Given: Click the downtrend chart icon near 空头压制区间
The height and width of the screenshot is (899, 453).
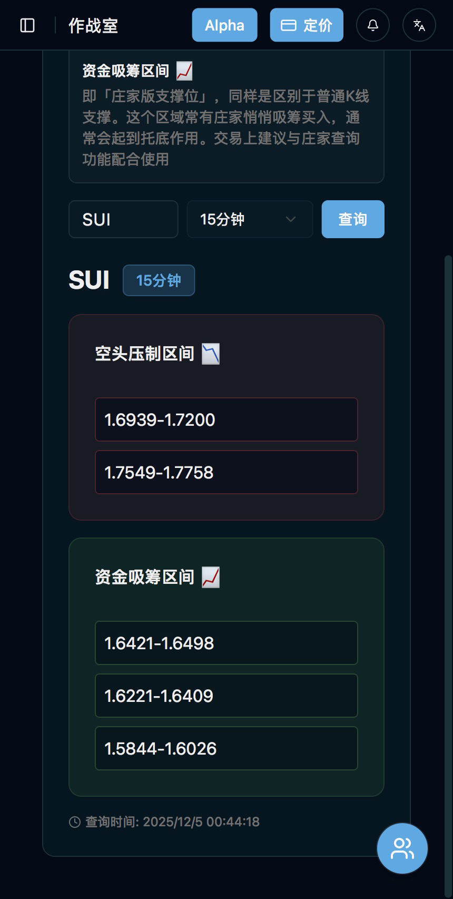Looking at the screenshot, I should click(211, 354).
